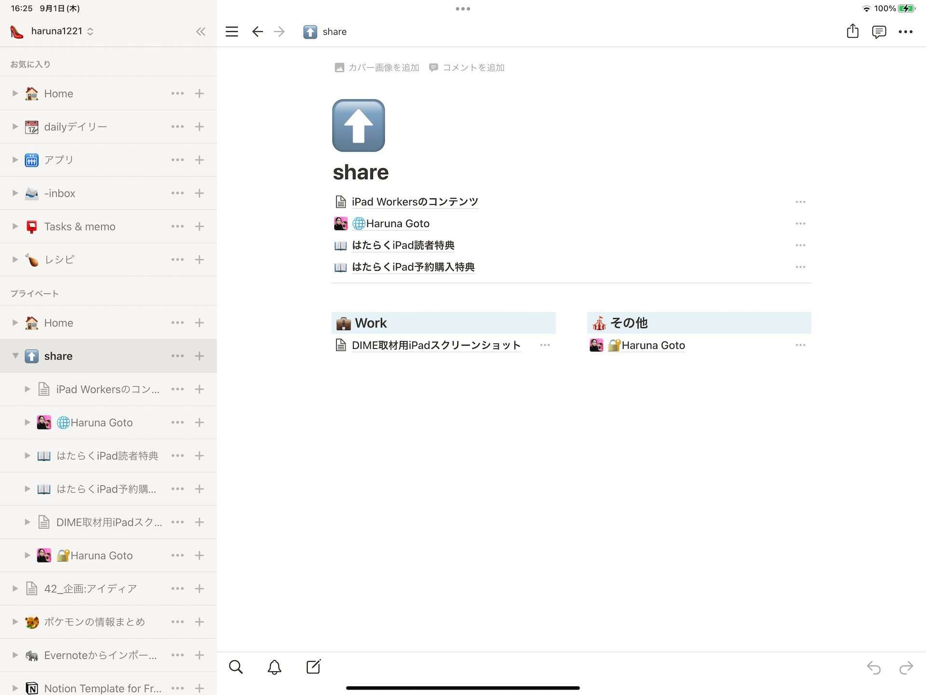Image resolution: width=926 pixels, height=695 pixels.
Task: Go back with the left arrow
Action: (257, 32)
